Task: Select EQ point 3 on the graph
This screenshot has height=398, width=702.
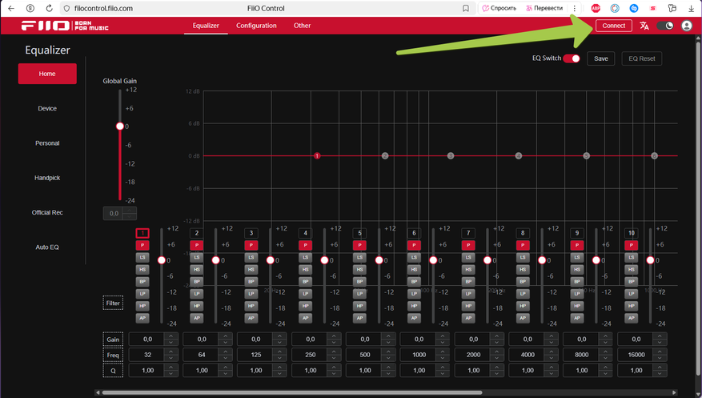Action: pyautogui.click(x=451, y=156)
